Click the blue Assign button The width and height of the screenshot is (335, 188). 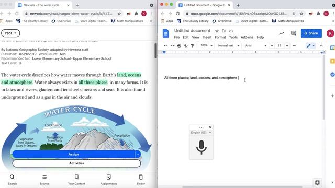(73, 154)
